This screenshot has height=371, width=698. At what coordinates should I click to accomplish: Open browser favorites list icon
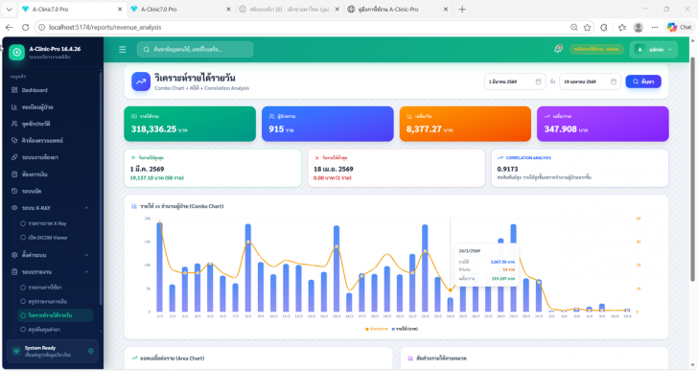622,27
